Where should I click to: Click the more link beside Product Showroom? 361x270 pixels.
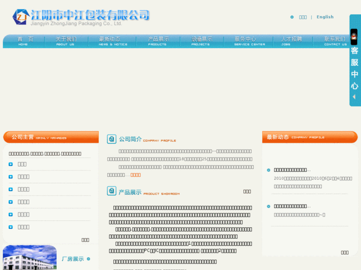click(x=247, y=191)
